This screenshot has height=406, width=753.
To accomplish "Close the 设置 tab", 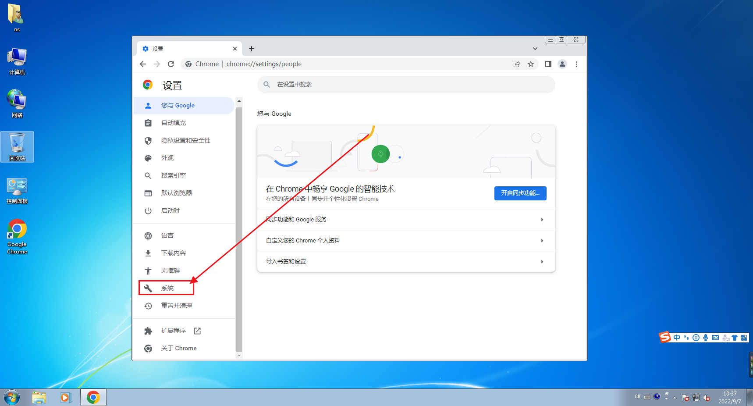I will [x=235, y=49].
